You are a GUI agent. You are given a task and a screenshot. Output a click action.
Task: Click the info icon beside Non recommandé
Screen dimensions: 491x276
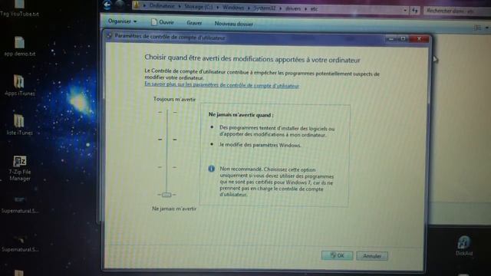point(212,169)
